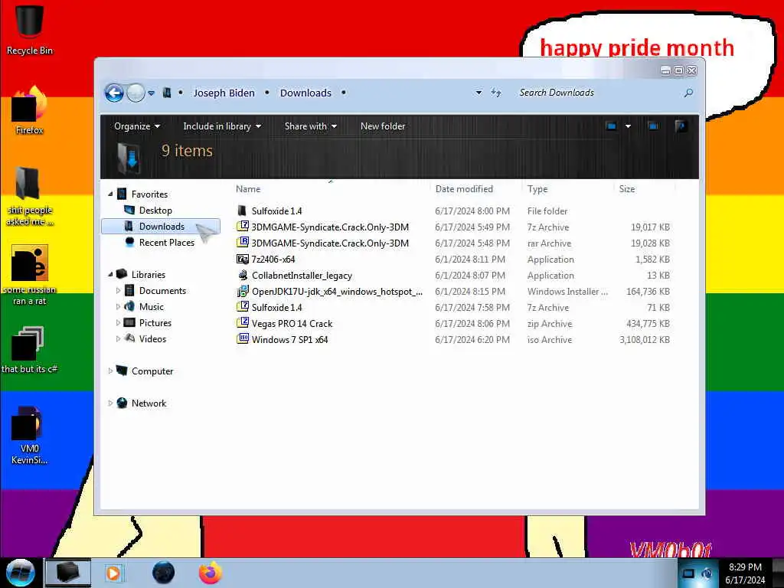Click the change view icon

click(611, 126)
